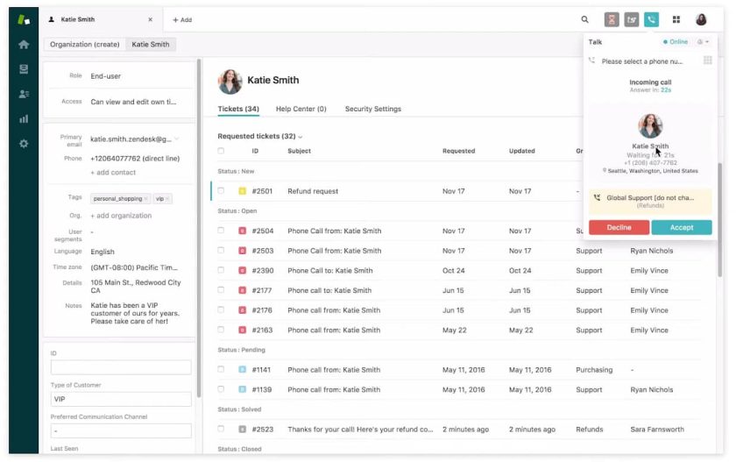This screenshot has width=736, height=462.
Task: Click solved status icon of ticket #2523
Action: [x=242, y=430]
